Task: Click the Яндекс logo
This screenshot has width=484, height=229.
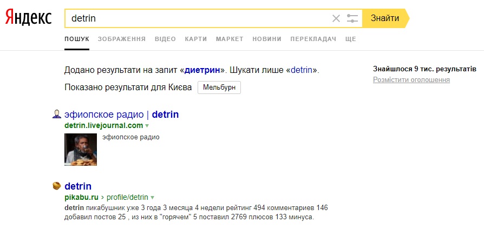Action: coord(28,17)
